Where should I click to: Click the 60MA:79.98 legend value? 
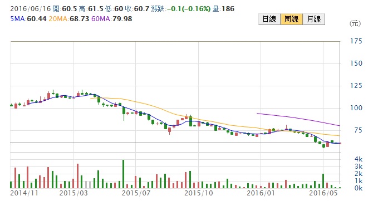tap(111, 19)
